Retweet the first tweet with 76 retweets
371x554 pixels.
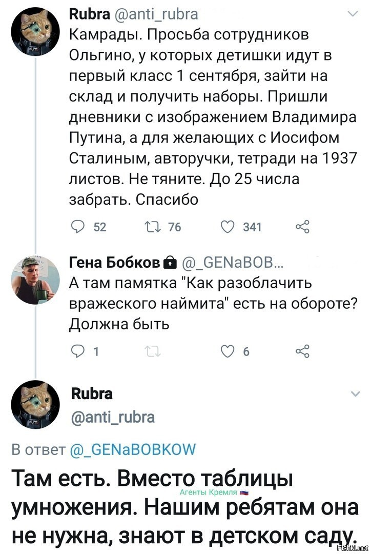pos(153,227)
